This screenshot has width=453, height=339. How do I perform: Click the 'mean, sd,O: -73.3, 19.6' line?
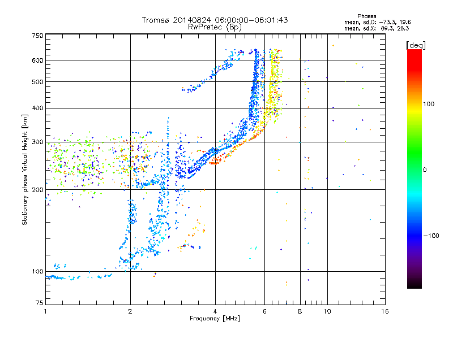[377, 22]
